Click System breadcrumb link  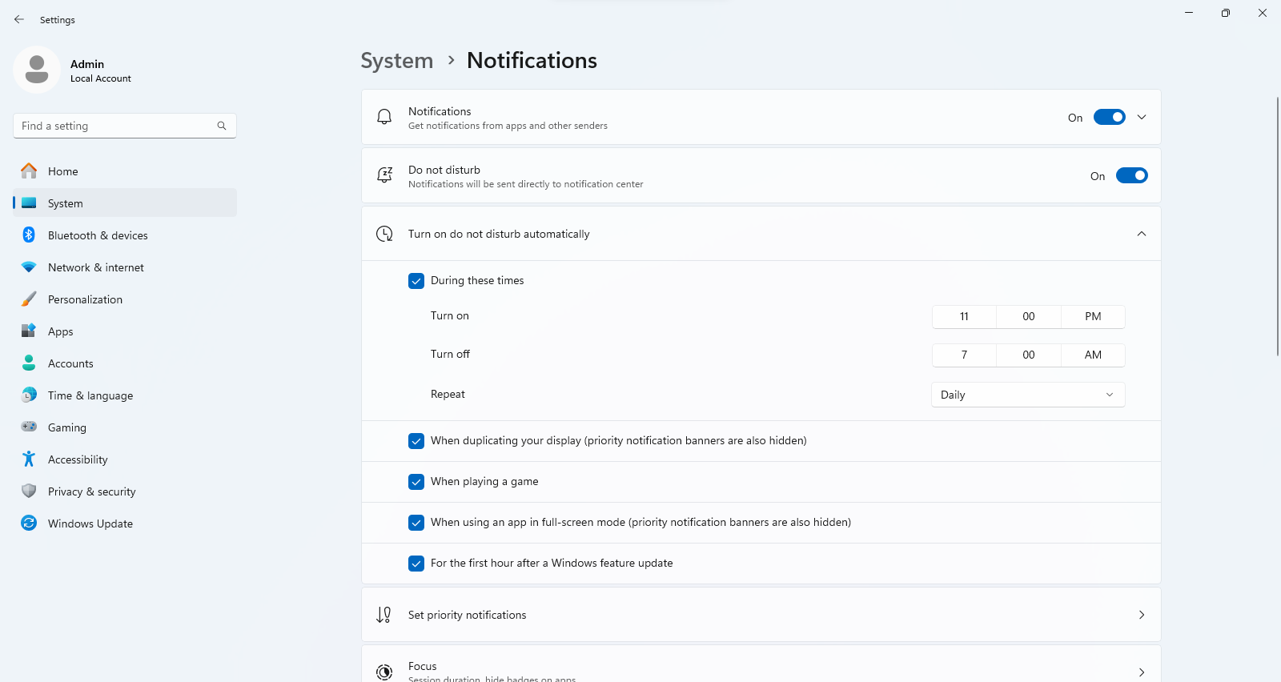tap(396, 61)
